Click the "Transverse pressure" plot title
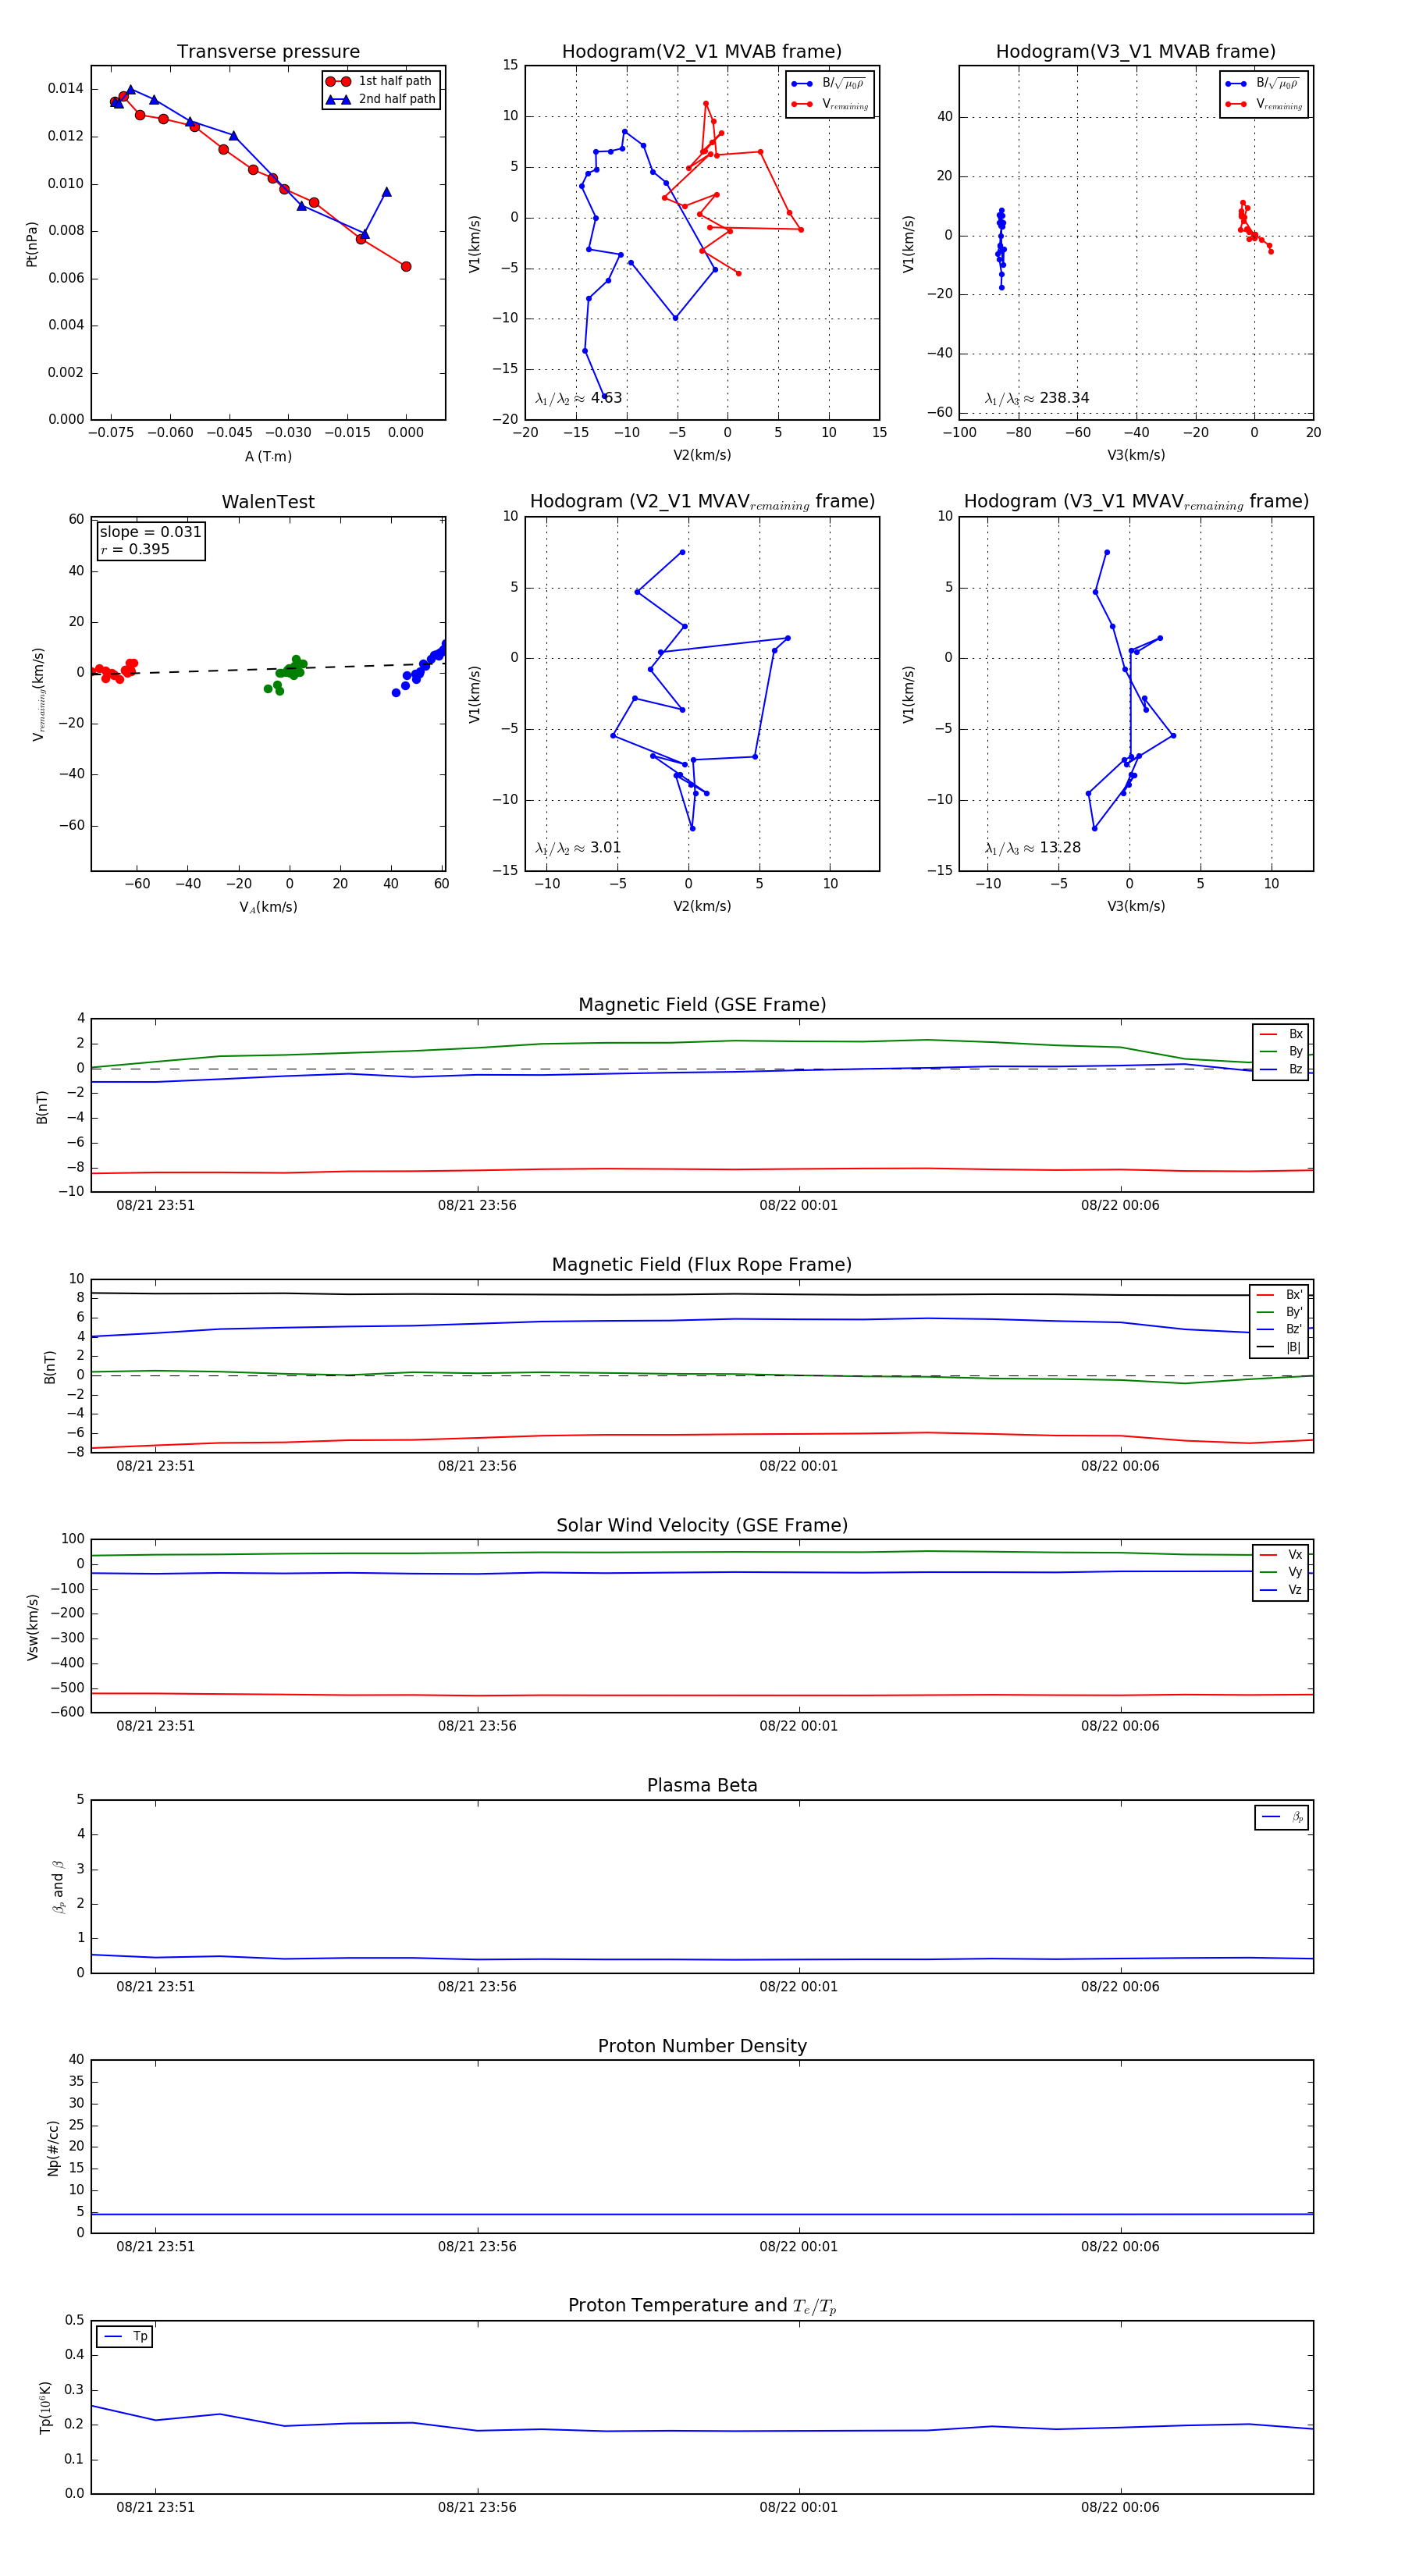 pos(268,52)
